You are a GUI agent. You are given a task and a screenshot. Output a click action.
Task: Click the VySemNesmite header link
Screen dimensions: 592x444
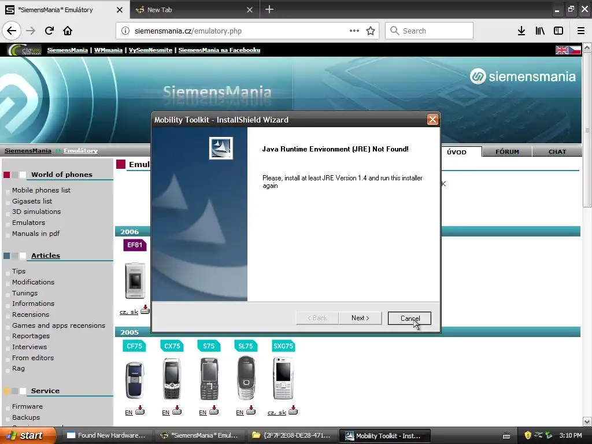point(150,50)
